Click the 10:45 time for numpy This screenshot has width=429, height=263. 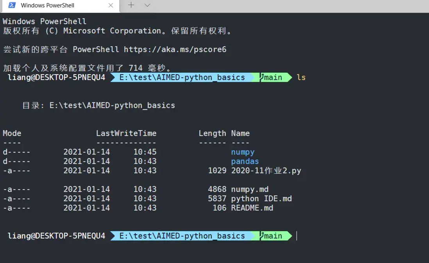coord(145,152)
